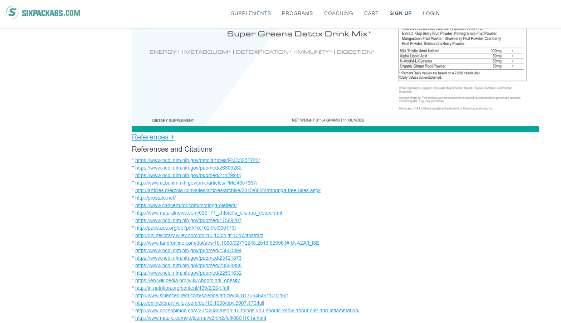The image size is (561, 323).
Task: Click the Sign Up link
Action: tap(401, 13)
